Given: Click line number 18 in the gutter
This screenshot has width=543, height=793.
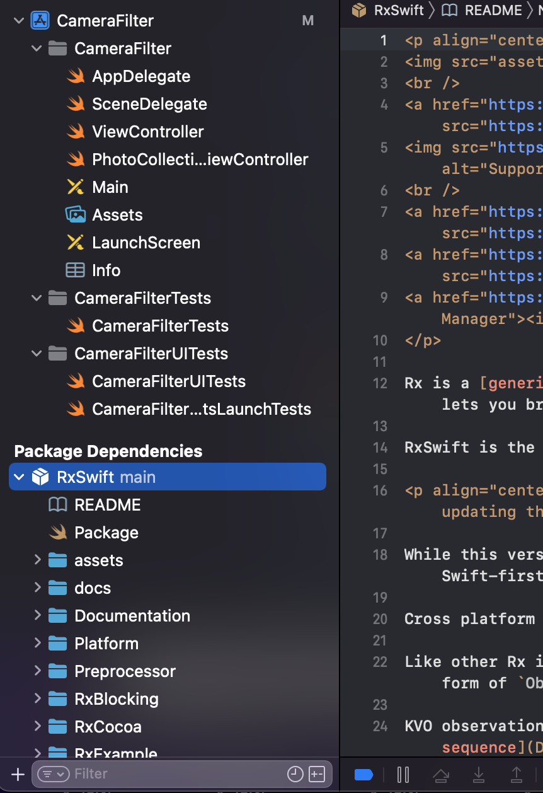Looking at the screenshot, I should point(380,555).
